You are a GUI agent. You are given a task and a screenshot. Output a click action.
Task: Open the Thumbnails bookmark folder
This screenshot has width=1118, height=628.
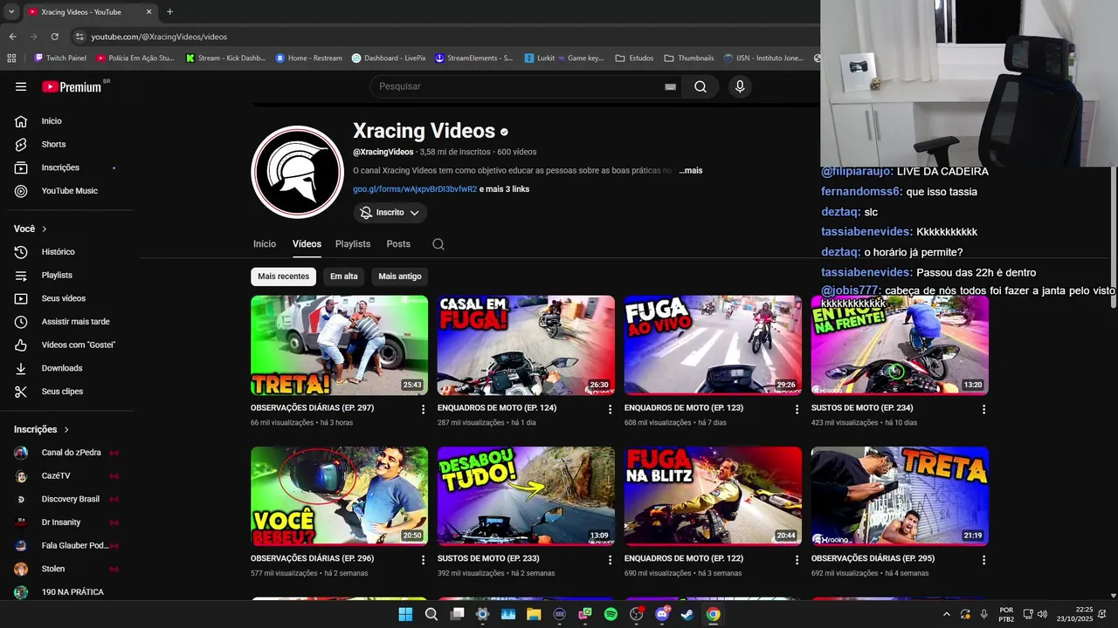coord(688,58)
